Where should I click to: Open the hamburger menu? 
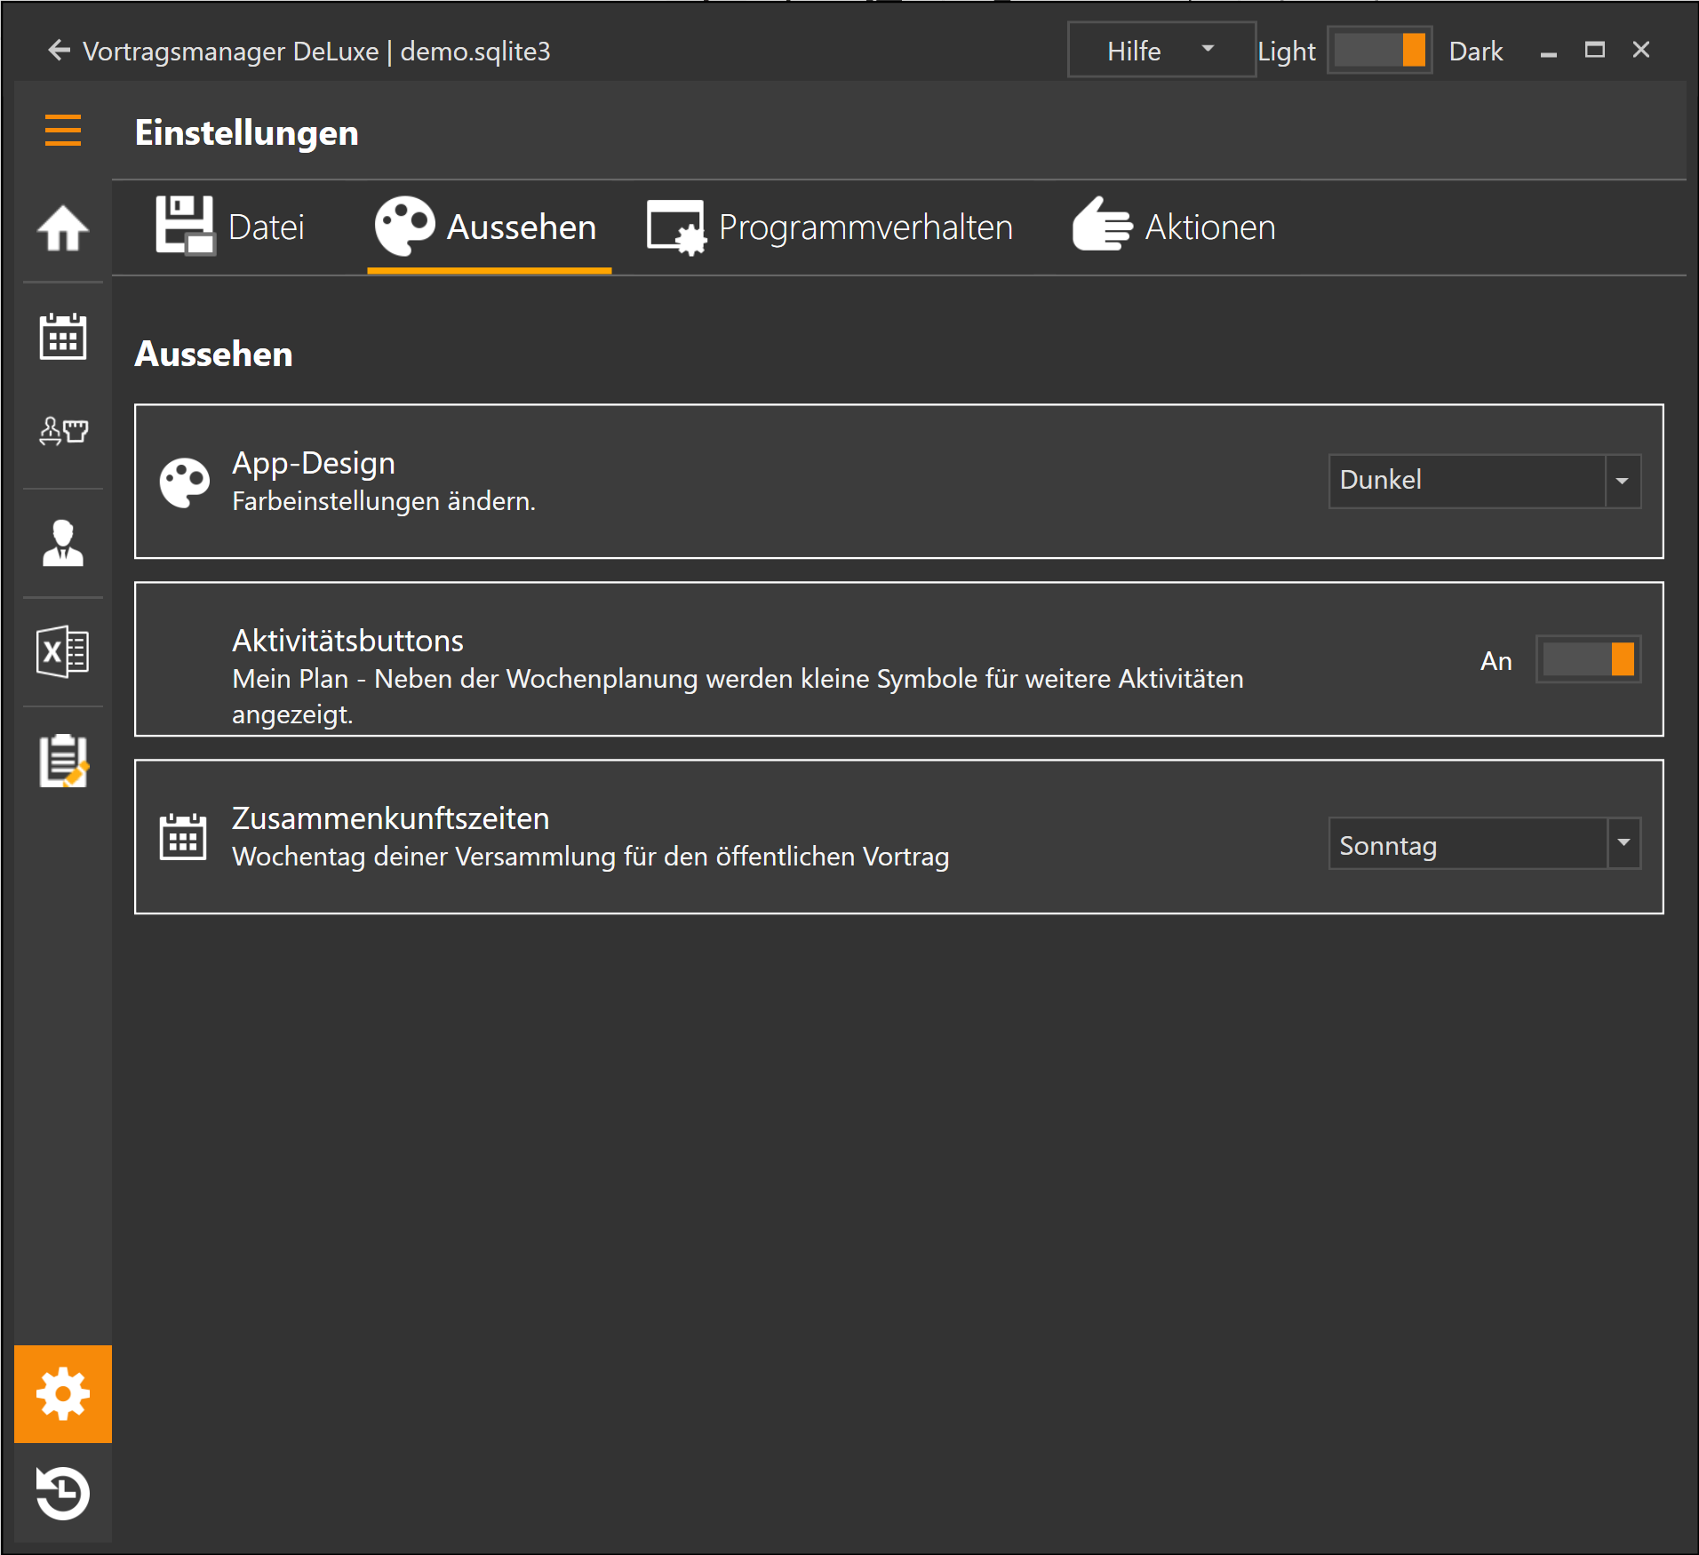pyautogui.click(x=62, y=131)
